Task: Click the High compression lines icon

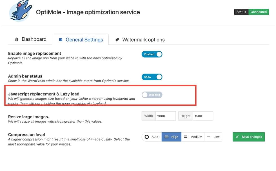Action: pos(166,137)
